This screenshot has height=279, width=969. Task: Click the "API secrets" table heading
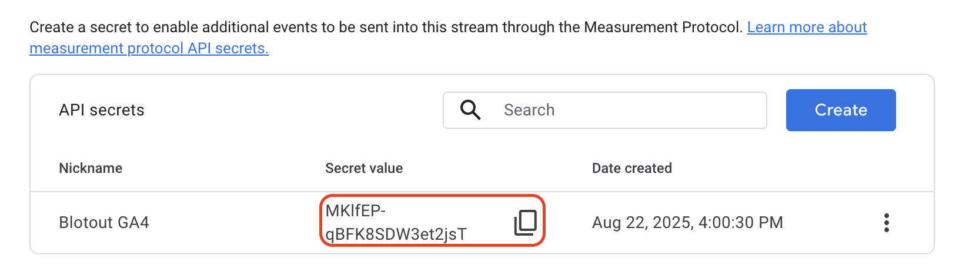[x=102, y=110]
